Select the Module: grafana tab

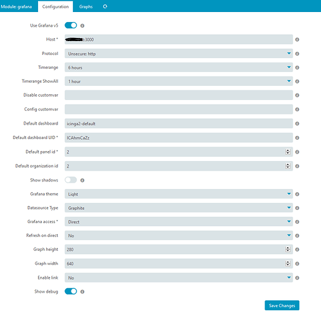pyautogui.click(x=16, y=6)
